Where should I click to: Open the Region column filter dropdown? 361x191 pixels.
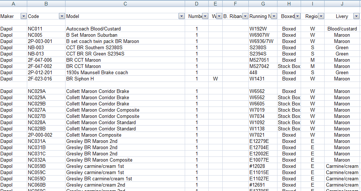tap(321, 16)
